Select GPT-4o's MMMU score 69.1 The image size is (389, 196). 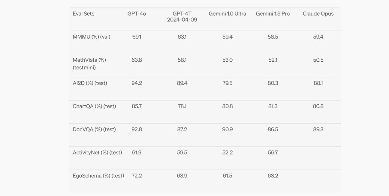pyautogui.click(x=137, y=37)
